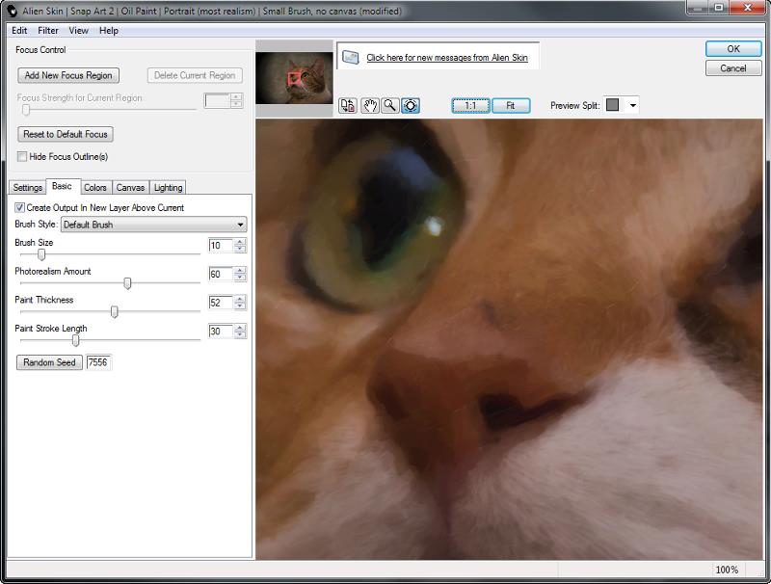The width and height of the screenshot is (771, 584).
Task: Switch to the Canvas tab
Action: pyautogui.click(x=130, y=187)
